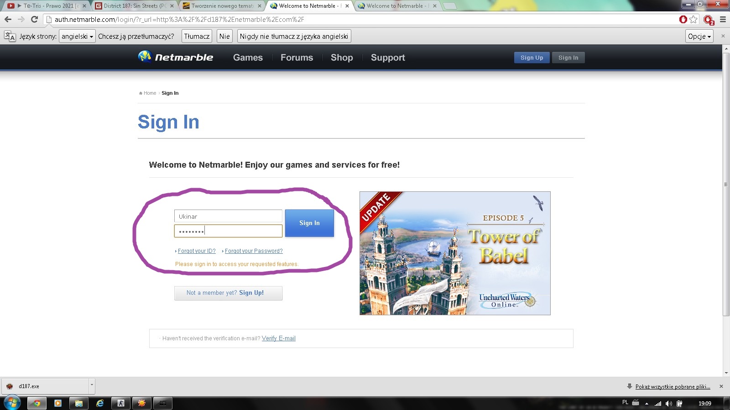
Task: Open Windows Media Player from the taskbar
Action: [x=58, y=403]
